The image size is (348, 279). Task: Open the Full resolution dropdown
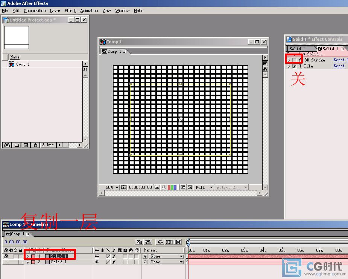pyautogui.click(x=204, y=187)
